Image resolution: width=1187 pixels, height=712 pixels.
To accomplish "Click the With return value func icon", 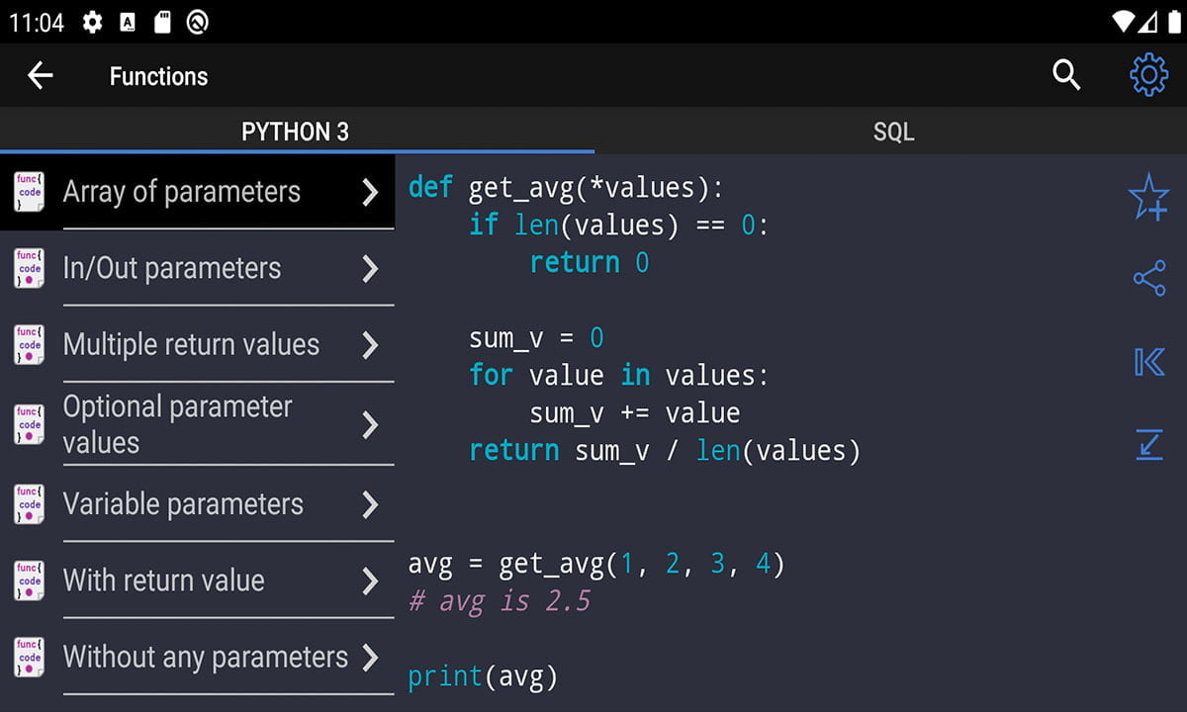I will (x=30, y=580).
